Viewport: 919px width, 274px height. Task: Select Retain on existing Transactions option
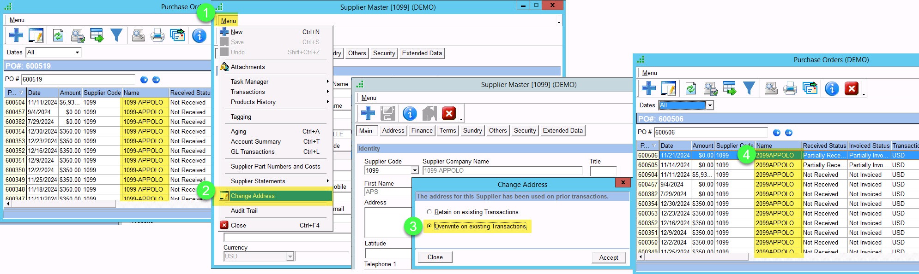point(429,212)
